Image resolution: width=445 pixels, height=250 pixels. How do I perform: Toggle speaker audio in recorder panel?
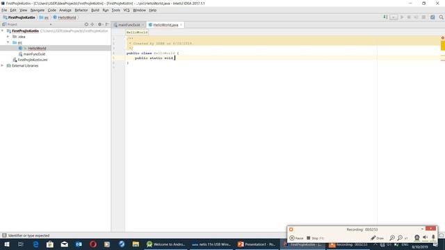tap(425, 237)
